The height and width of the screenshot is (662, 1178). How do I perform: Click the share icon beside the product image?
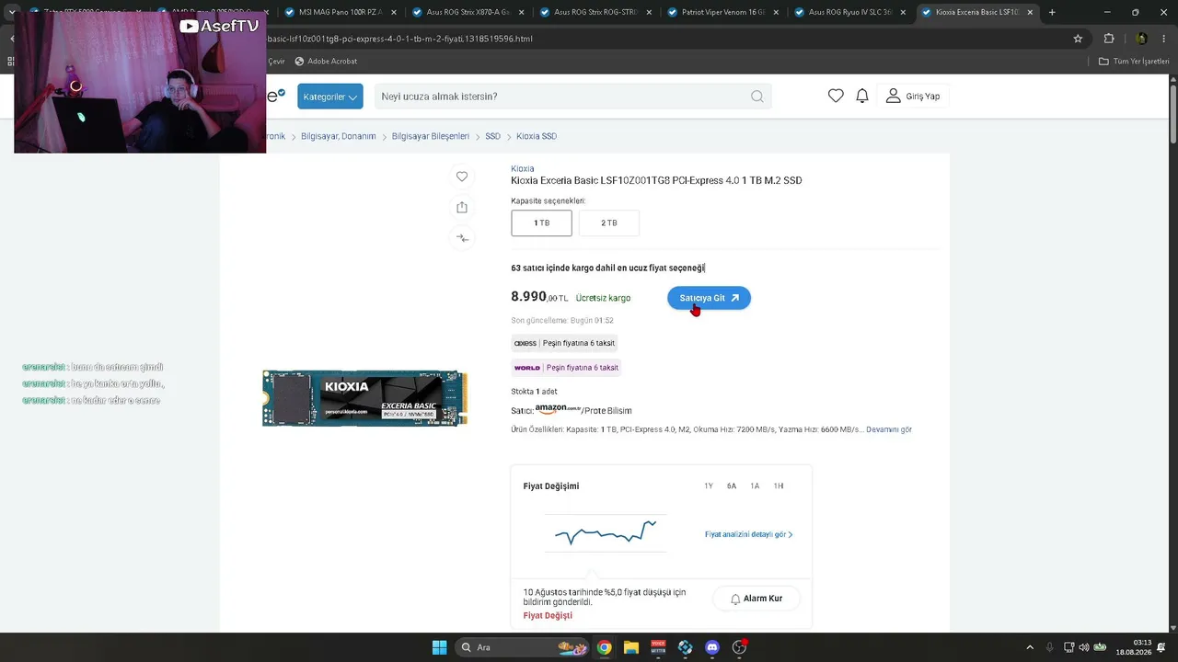462,208
